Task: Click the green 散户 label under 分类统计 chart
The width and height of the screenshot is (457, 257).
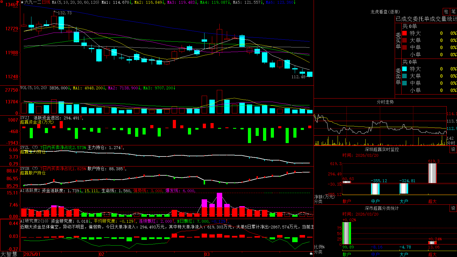Action: 347,254
